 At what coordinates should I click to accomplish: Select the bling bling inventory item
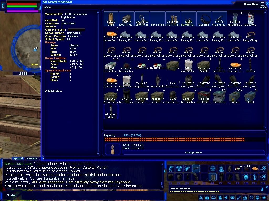click(157, 19)
